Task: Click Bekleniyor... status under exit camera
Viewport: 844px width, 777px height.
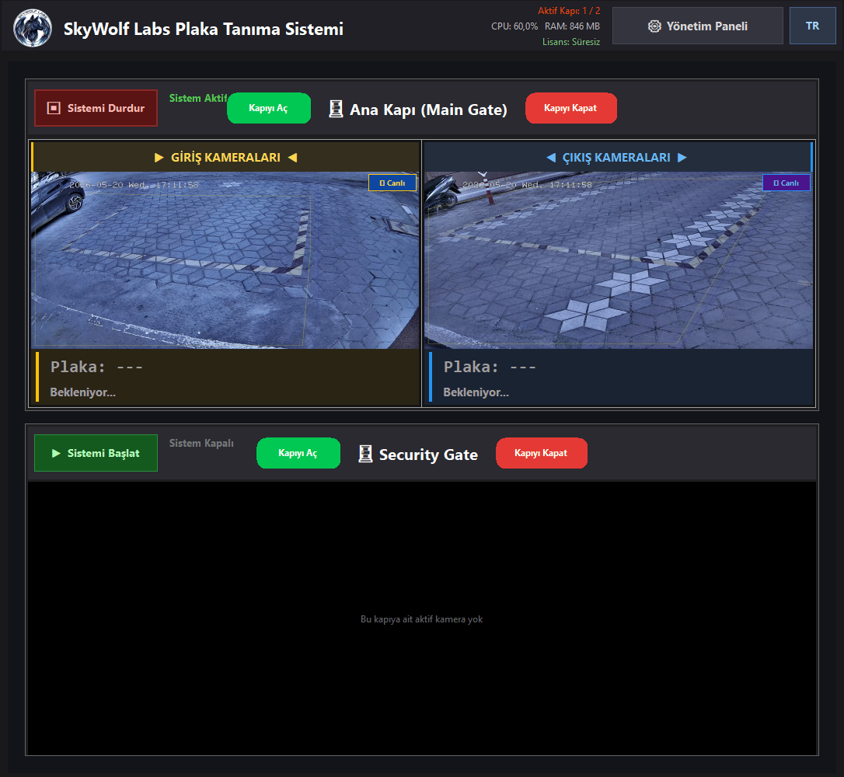Action: pos(476,392)
